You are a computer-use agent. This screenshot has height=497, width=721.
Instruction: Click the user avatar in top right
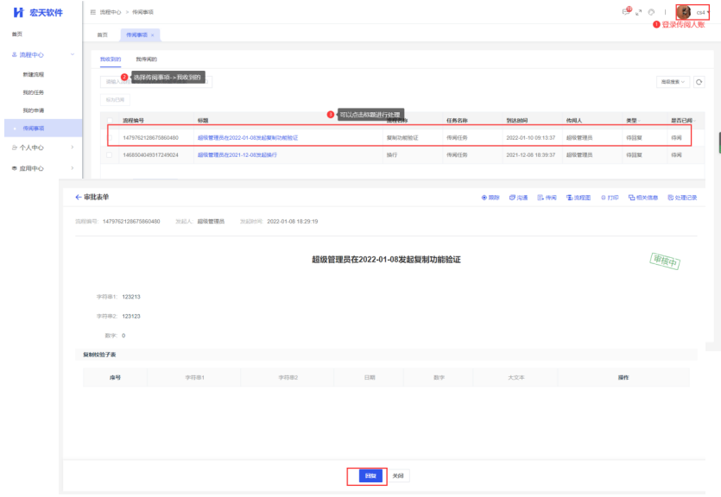click(x=683, y=11)
